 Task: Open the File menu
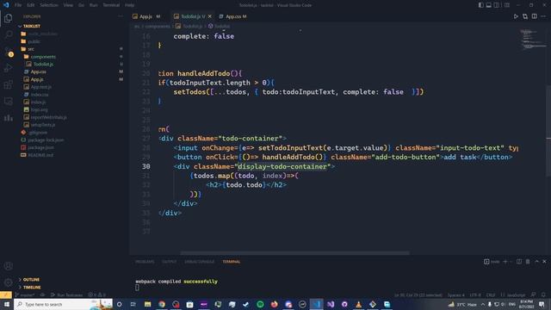point(18,5)
